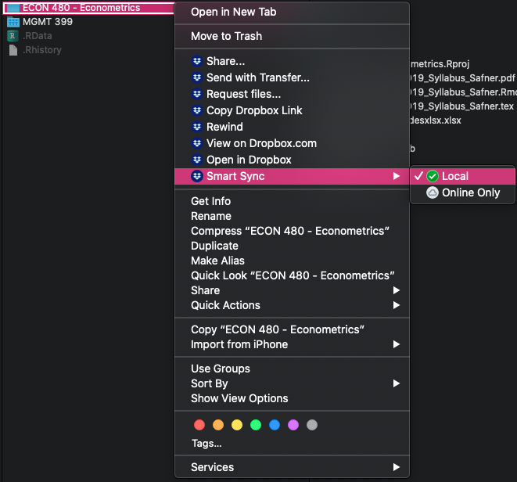Click the .RData file icon
The image size is (517, 482).
pos(13,36)
